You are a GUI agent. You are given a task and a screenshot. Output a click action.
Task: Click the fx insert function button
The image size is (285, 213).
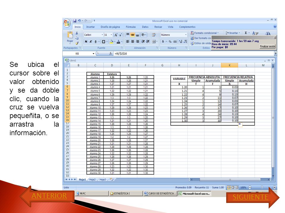click(110, 54)
